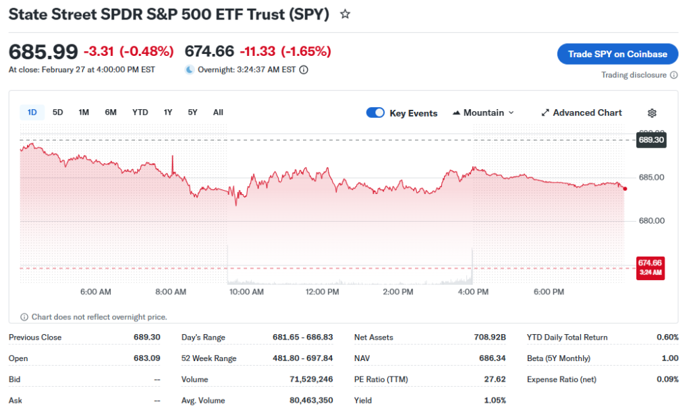Click Trading disclosure info icon
The width and height of the screenshot is (691, 417).
[x=673, y=75]
